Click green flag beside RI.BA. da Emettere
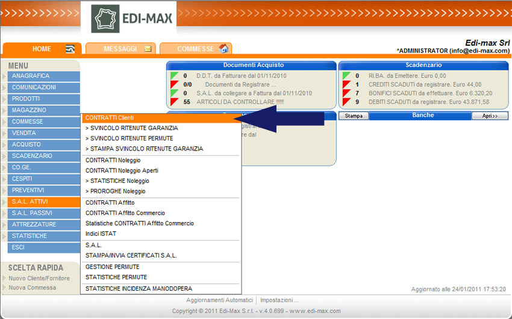The width and height of the screenshot is (512, 319). click(347, 76)
